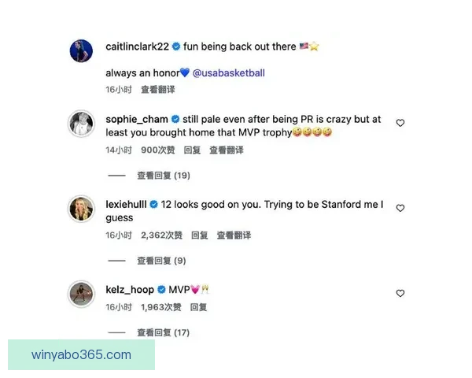Open the @usabasketball mention link

tap(228, 73)
